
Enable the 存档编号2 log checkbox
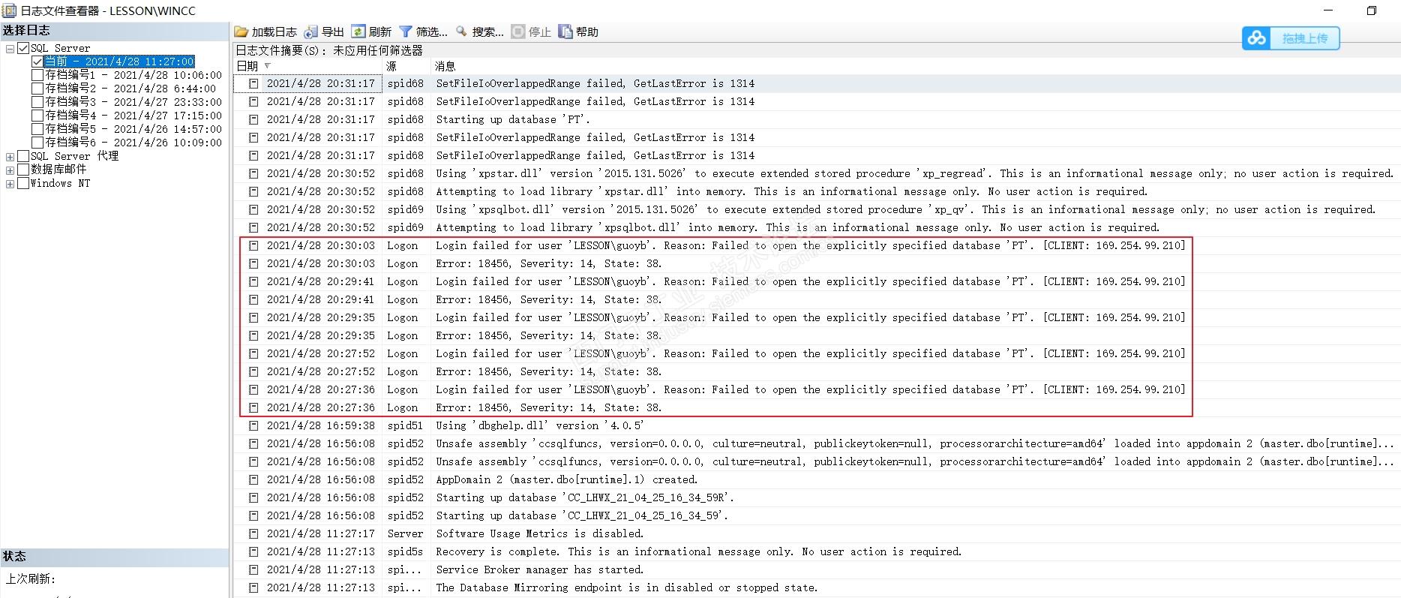(37, 89)
